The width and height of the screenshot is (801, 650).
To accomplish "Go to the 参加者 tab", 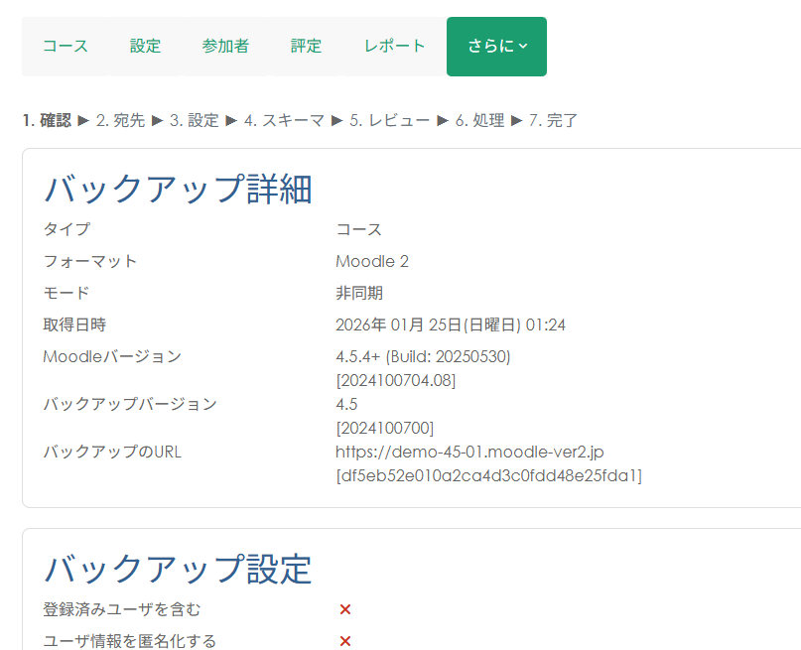I will pos(225,46).
